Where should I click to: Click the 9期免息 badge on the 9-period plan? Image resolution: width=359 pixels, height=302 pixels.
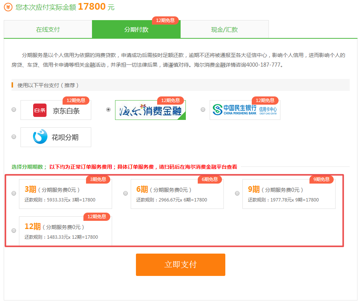pyautogui.click(x=321, y=179)
